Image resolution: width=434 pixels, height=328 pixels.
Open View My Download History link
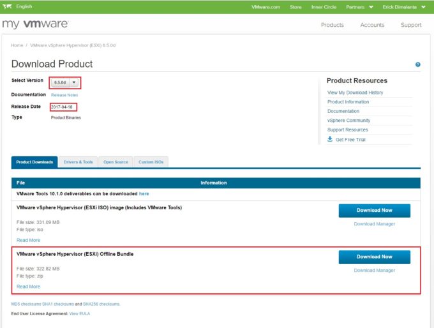point(355,93)
